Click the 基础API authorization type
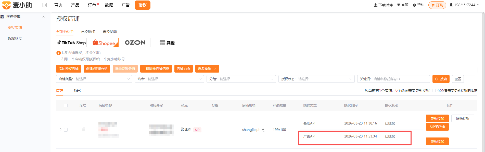The height and width of the screenshot is (152, 485). [309, 123]
